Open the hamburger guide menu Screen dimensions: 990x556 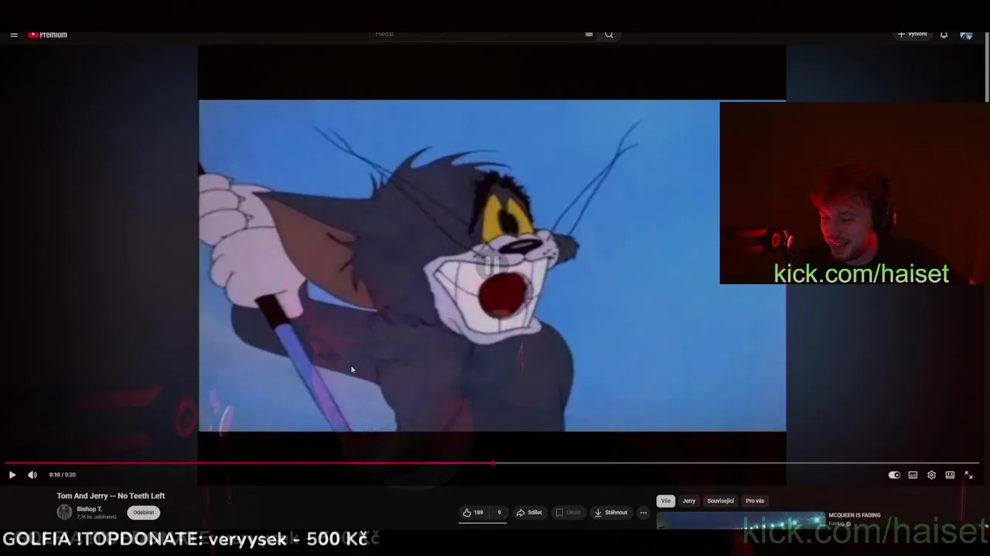pos(13,35)
